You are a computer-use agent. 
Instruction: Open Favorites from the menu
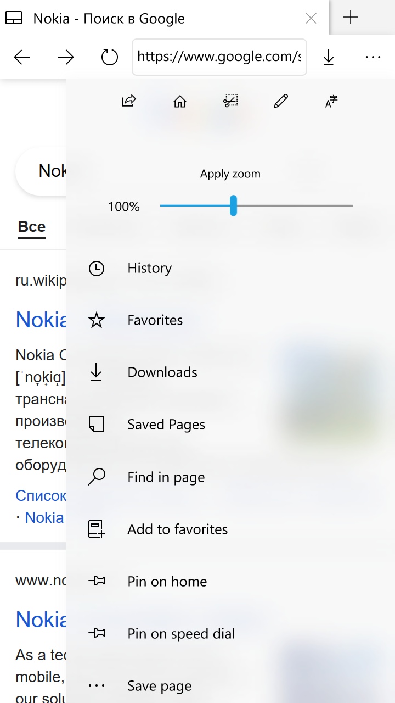click(155, 320)
